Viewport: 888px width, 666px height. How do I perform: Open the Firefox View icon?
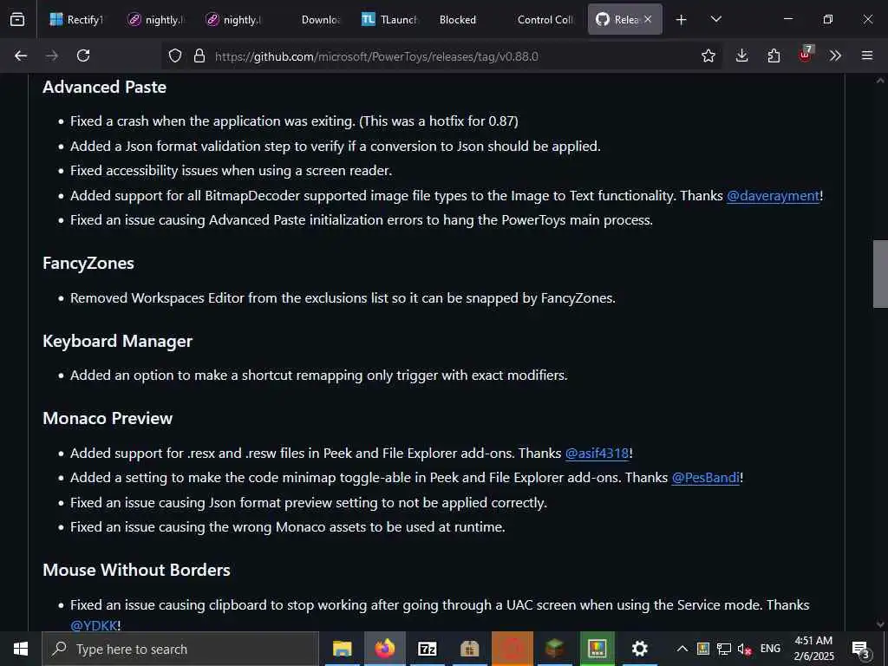point(17,19)
